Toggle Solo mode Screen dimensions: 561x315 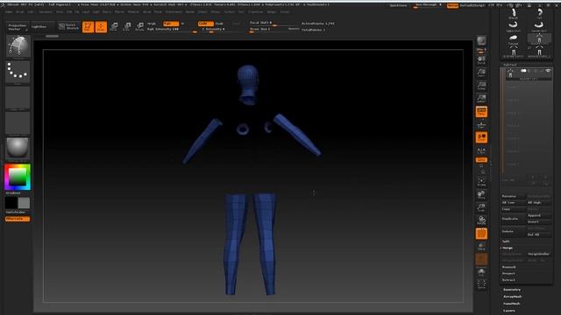tap(481, 273)
